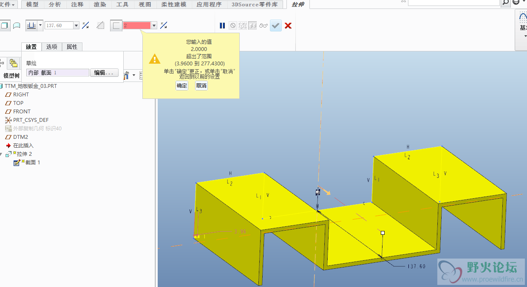Toggle attached preview mode icon
The height and width of the screenshot is (287, 527).
[x=252, y=25]
